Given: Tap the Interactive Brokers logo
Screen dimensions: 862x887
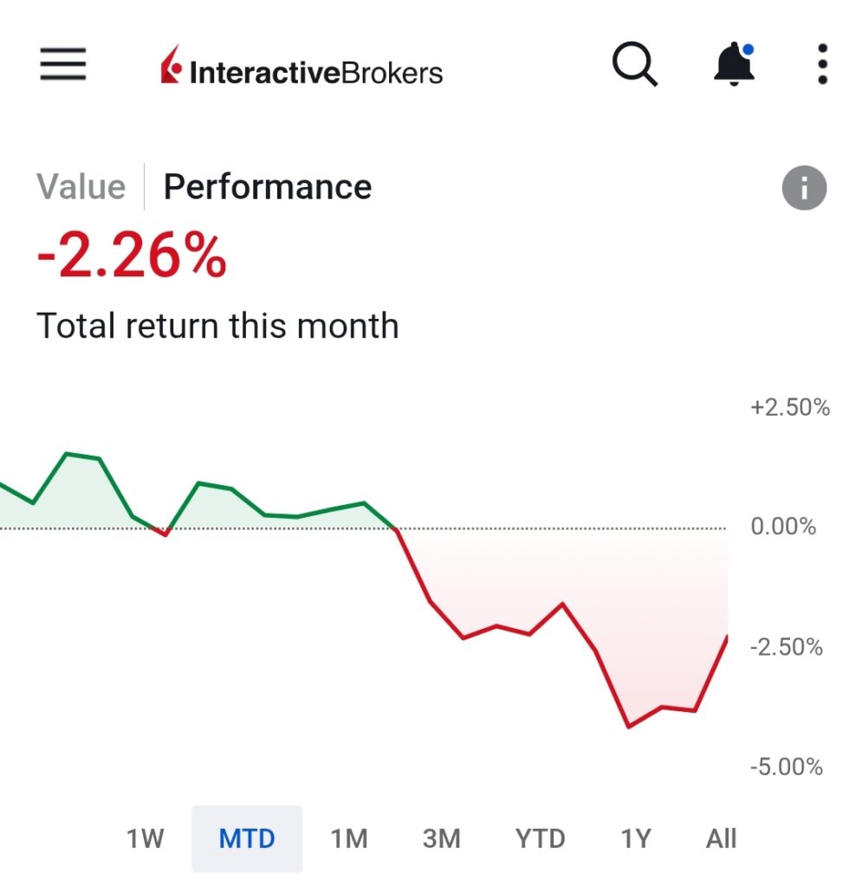Looking at the screenshot, I should tap(301, 68).
